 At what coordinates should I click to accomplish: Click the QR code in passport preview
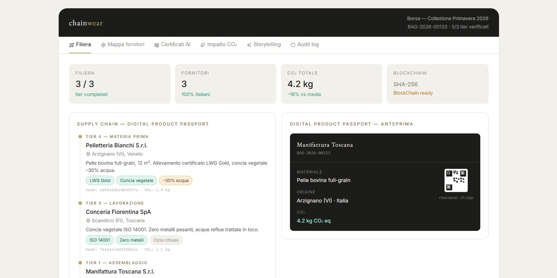pos(456,180)
